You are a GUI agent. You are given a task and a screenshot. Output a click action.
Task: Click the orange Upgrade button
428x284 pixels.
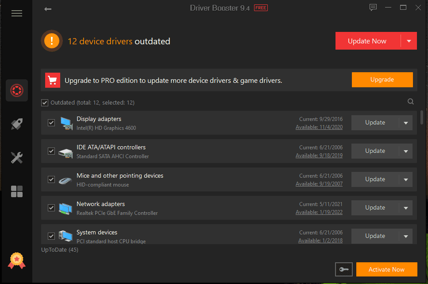pos(382,80)
